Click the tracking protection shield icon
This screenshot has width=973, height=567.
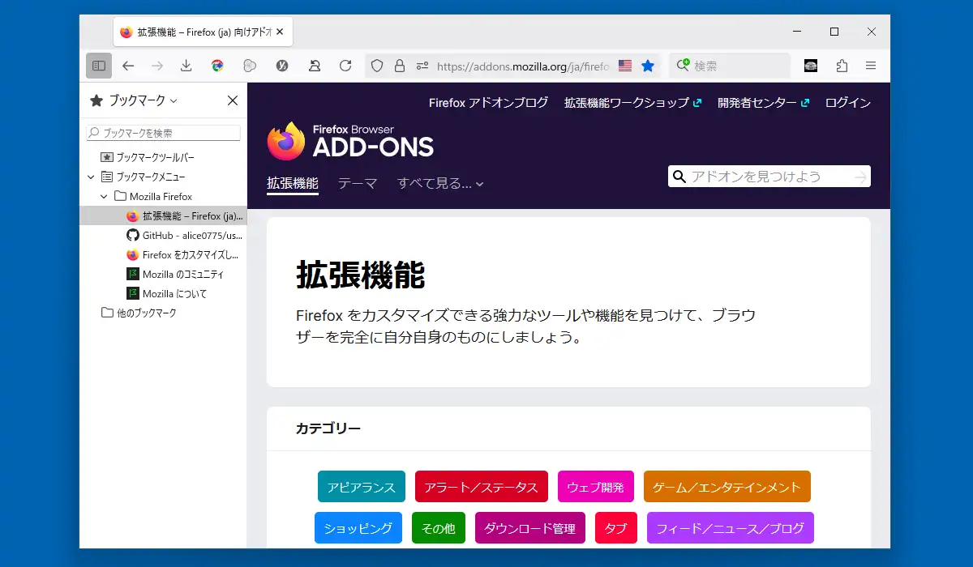point(376,66)
